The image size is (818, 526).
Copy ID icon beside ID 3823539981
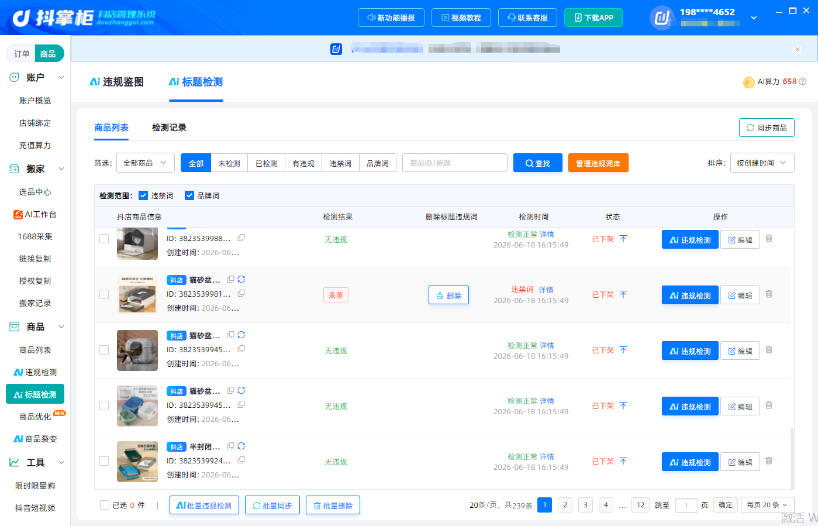[x=241, y=293]
